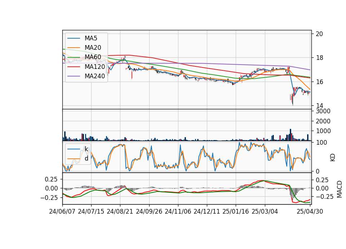Click the 24/09/26 date label
Screen dimensions: 346x249
click(x=149, y=211)
